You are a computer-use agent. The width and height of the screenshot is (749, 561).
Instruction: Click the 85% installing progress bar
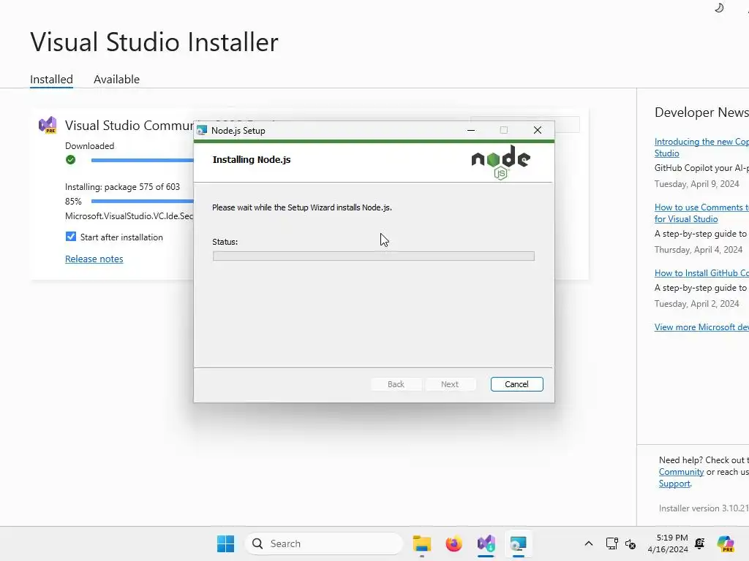click(x=143, y=202)
